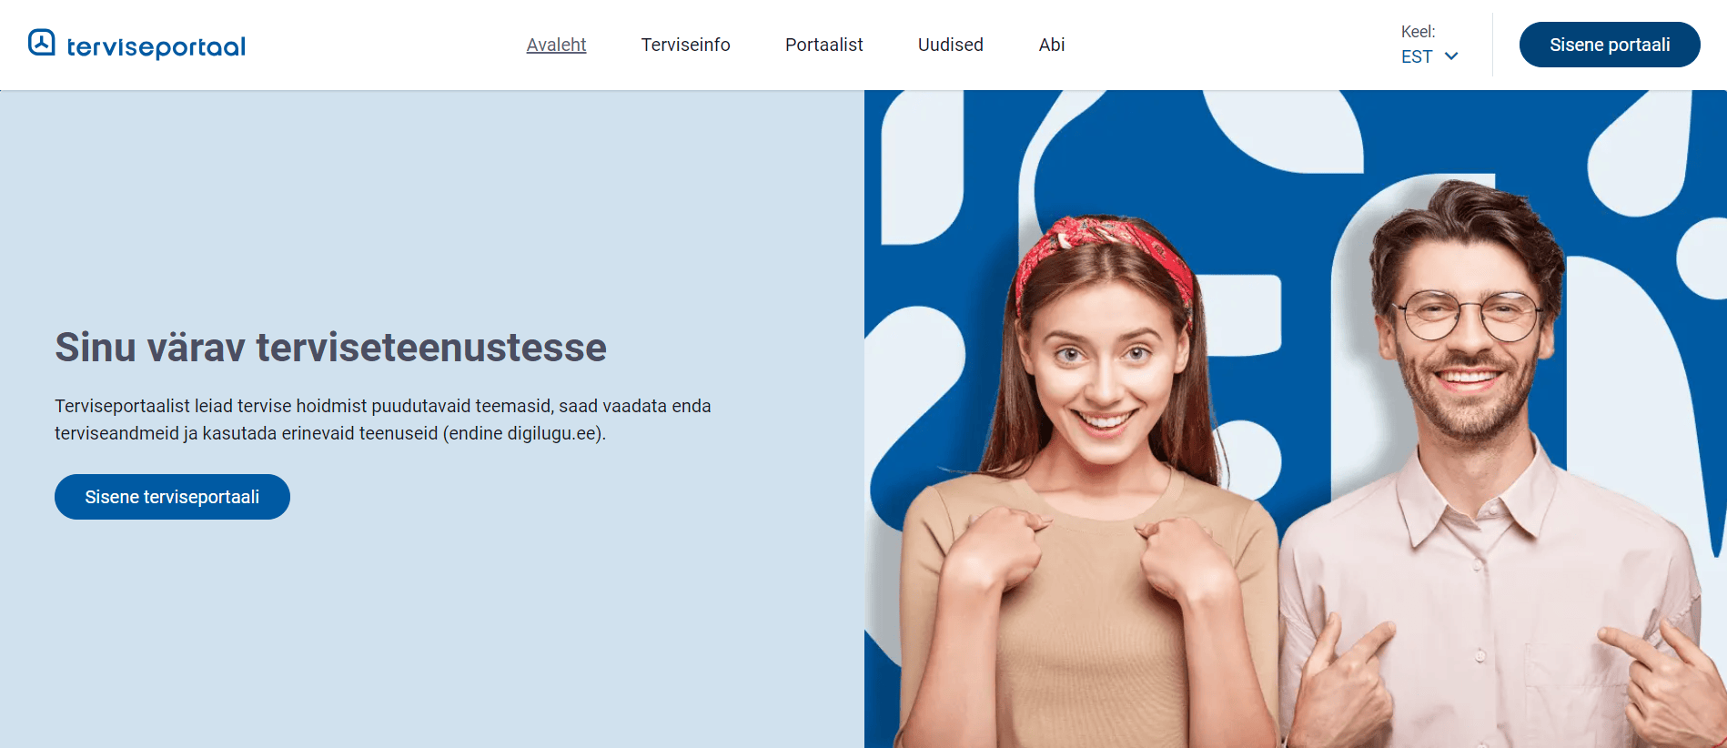This screenshot has width=1727, height=748.
Task: Open the Abi help page
Action: (1051, 45)
